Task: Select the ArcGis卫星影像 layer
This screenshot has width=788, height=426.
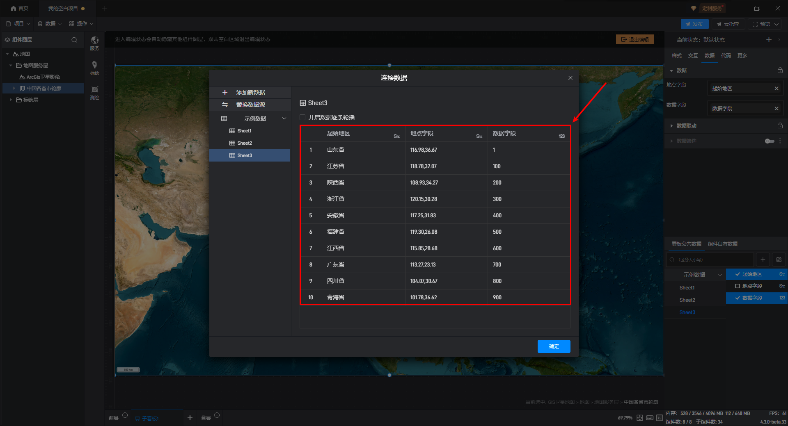Action: 43,77
